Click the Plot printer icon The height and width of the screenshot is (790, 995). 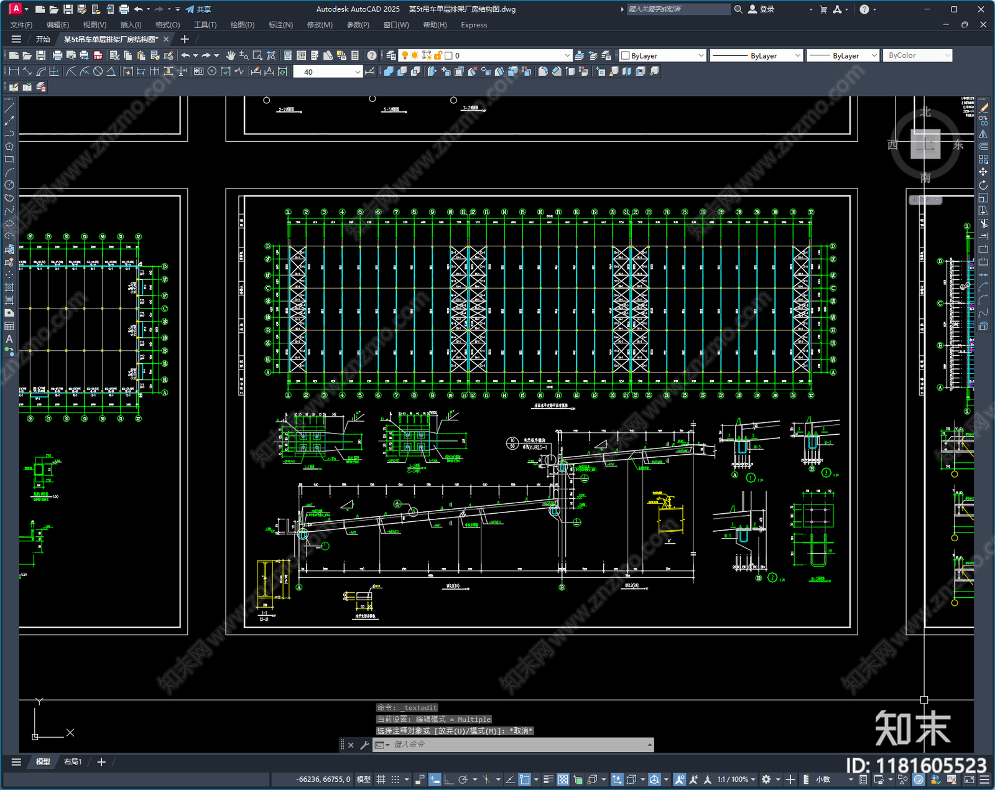[x=57, y=55]
